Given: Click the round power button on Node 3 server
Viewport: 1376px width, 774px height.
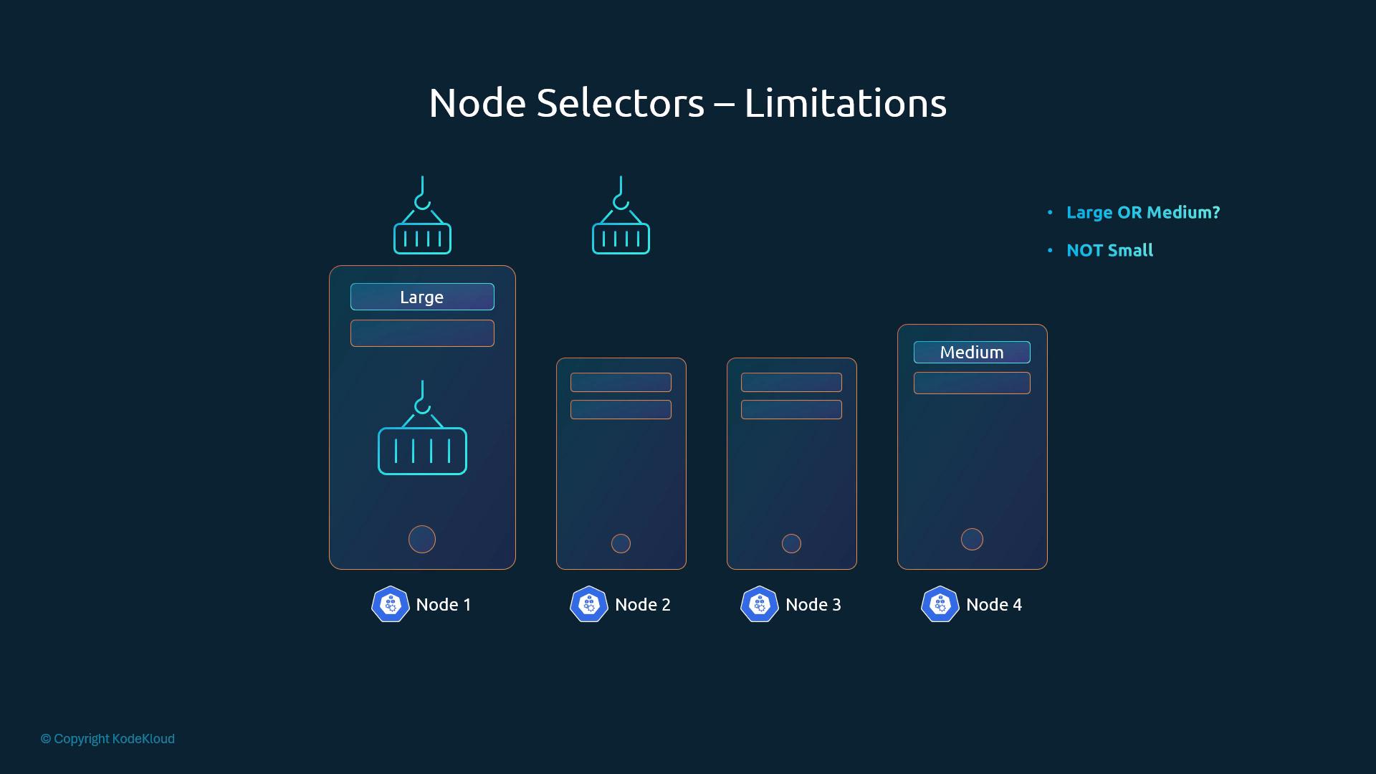Looking at the screenshot, I should point(791,543).
